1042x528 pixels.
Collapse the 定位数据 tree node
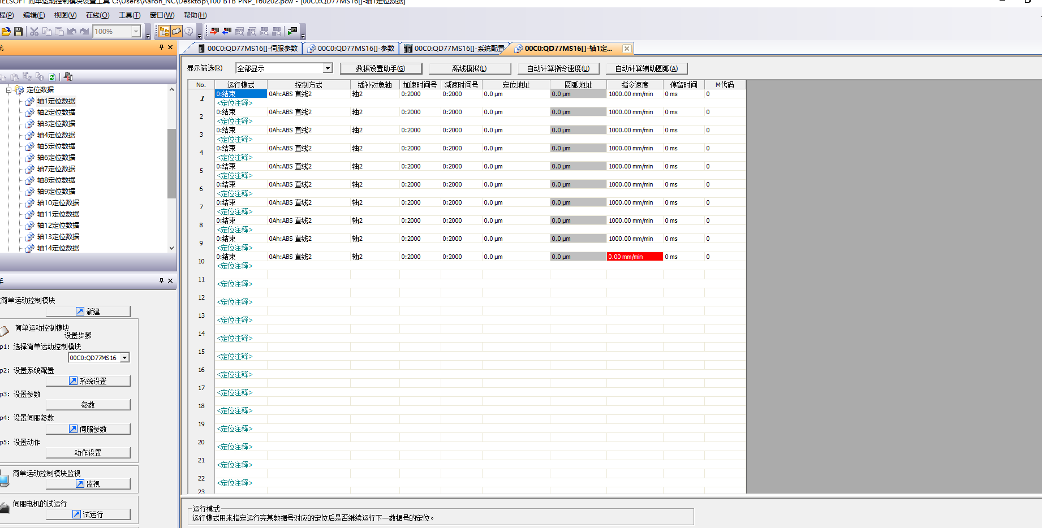pyautogui.click(x=9, y=90)
